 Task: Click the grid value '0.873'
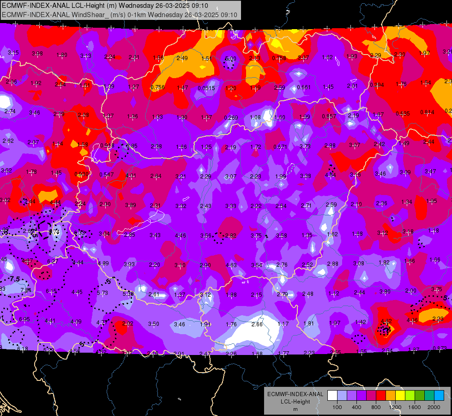[440, 348]
